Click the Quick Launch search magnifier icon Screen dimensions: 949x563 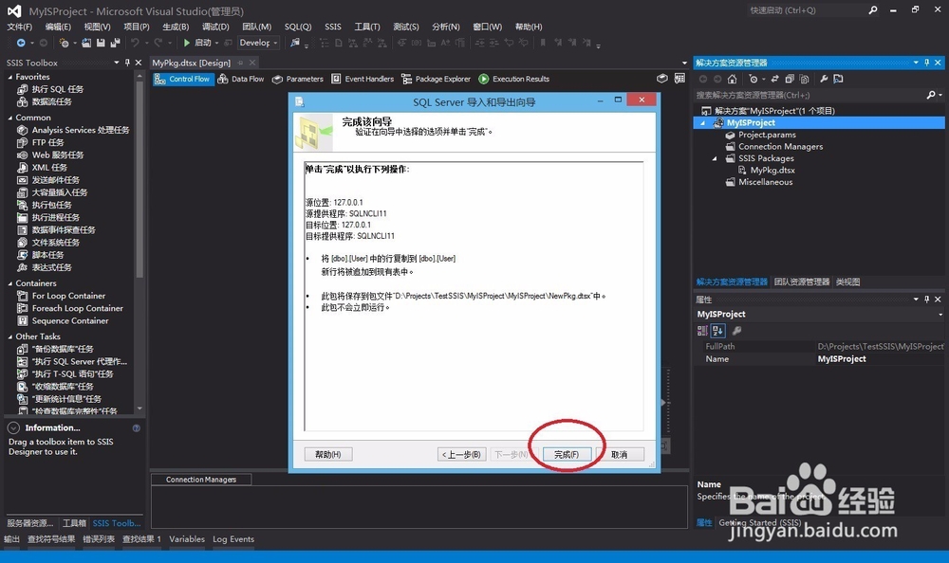873,10
